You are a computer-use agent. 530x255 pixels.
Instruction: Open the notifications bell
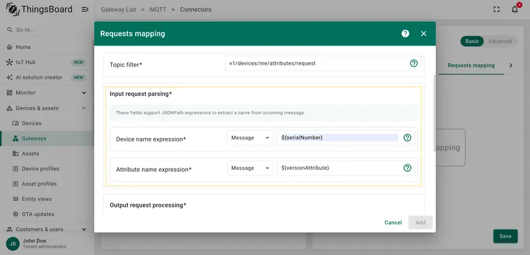[515, 9]
